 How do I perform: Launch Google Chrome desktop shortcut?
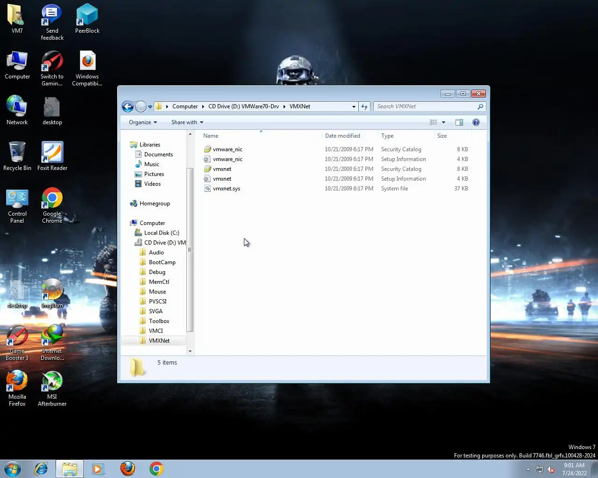pos(52,206)
